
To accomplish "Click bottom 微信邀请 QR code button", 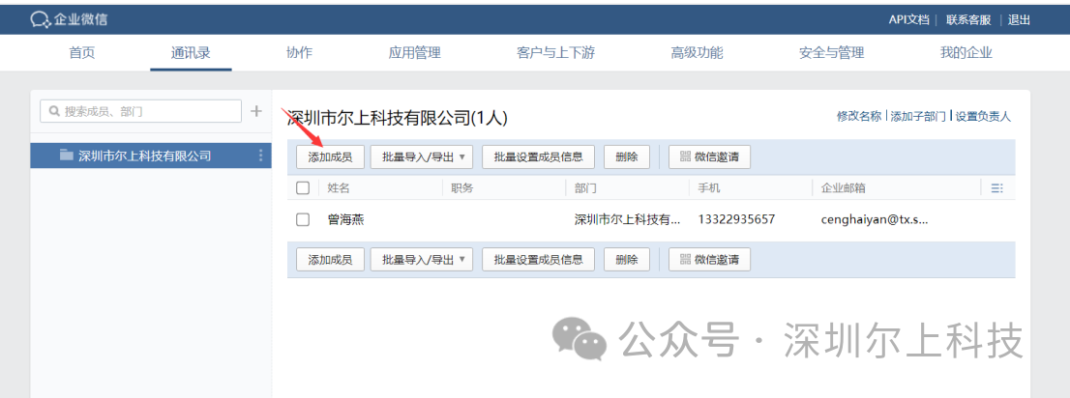I will 709,259.
